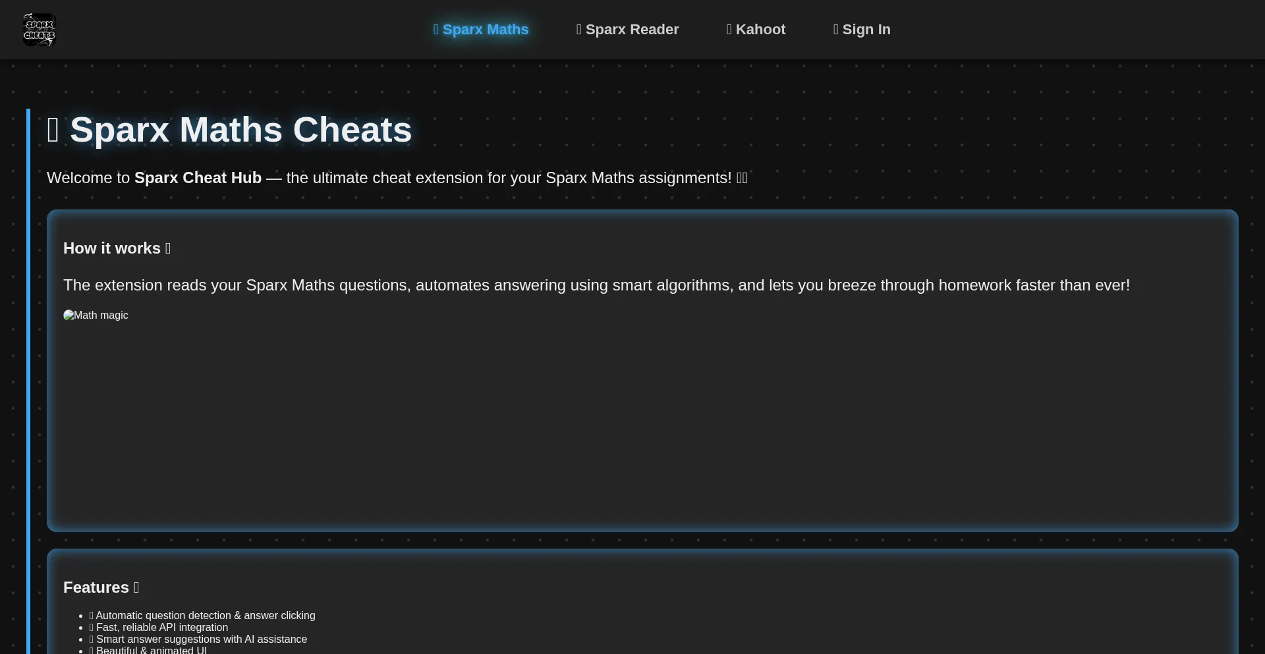Click the emoji at the end of the welcome line
Image resolution: width=1265 pixels, height=654 pixels.
click(742, 178)
